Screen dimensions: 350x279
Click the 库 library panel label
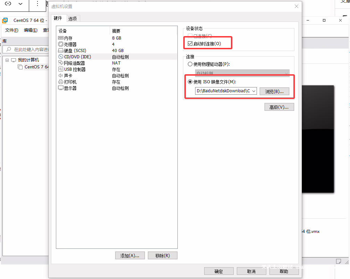coord(5,41)
